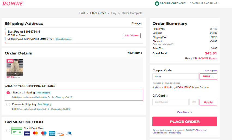This screenshot has width=232, height=140.
Task: Click the name Bert Foster 5106478415
Action: 24,32
